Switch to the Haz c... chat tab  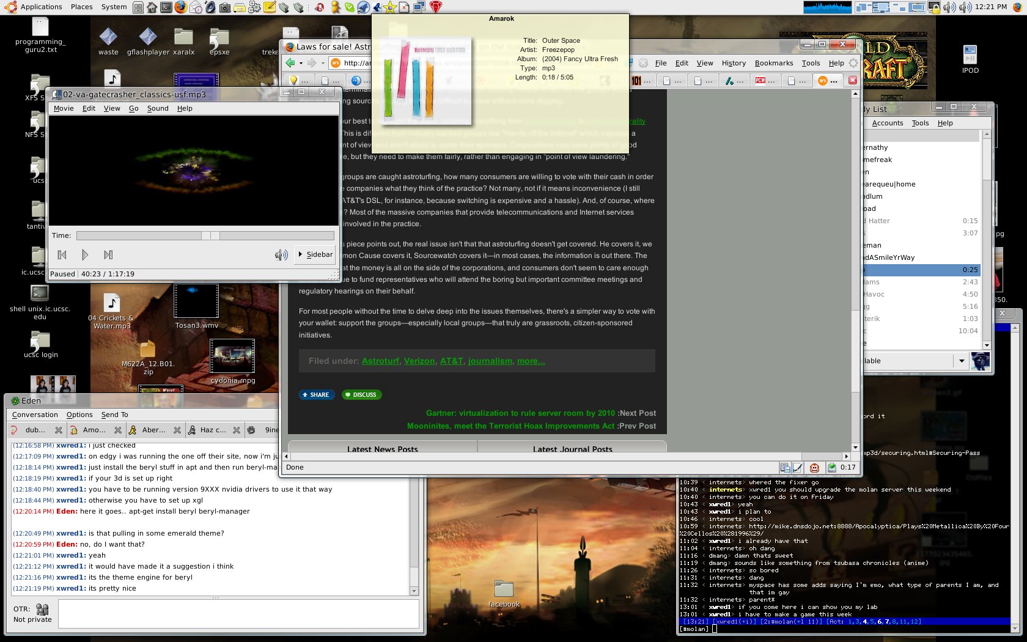click(x=213, y=430)
